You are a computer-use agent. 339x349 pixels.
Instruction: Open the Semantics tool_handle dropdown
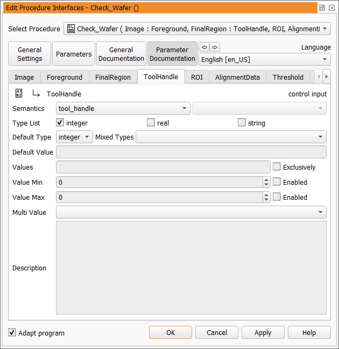click(123, 108)
